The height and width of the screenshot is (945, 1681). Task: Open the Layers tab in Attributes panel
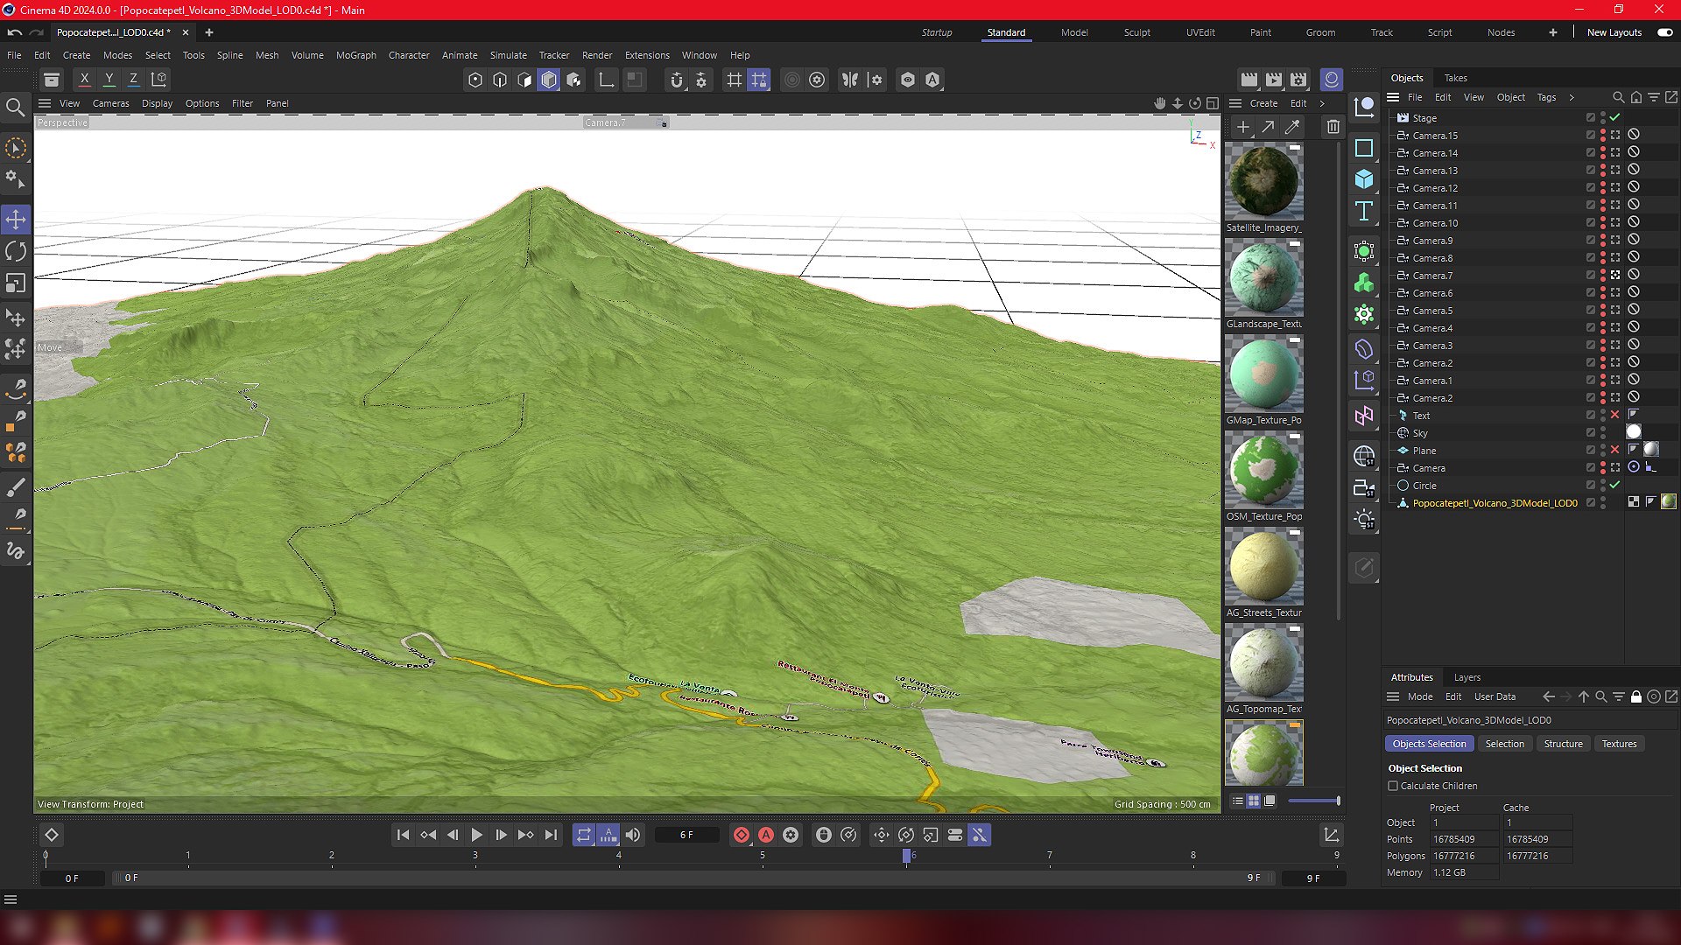[1467, 677]
